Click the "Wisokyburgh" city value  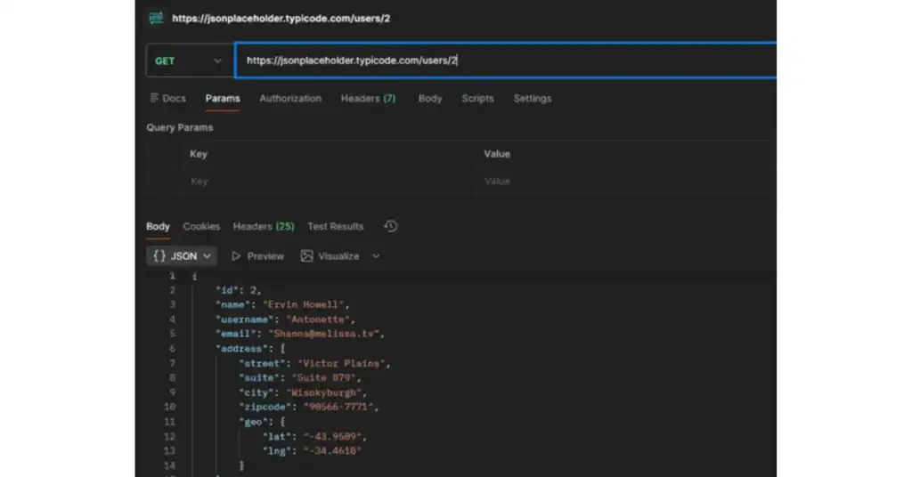323,392
